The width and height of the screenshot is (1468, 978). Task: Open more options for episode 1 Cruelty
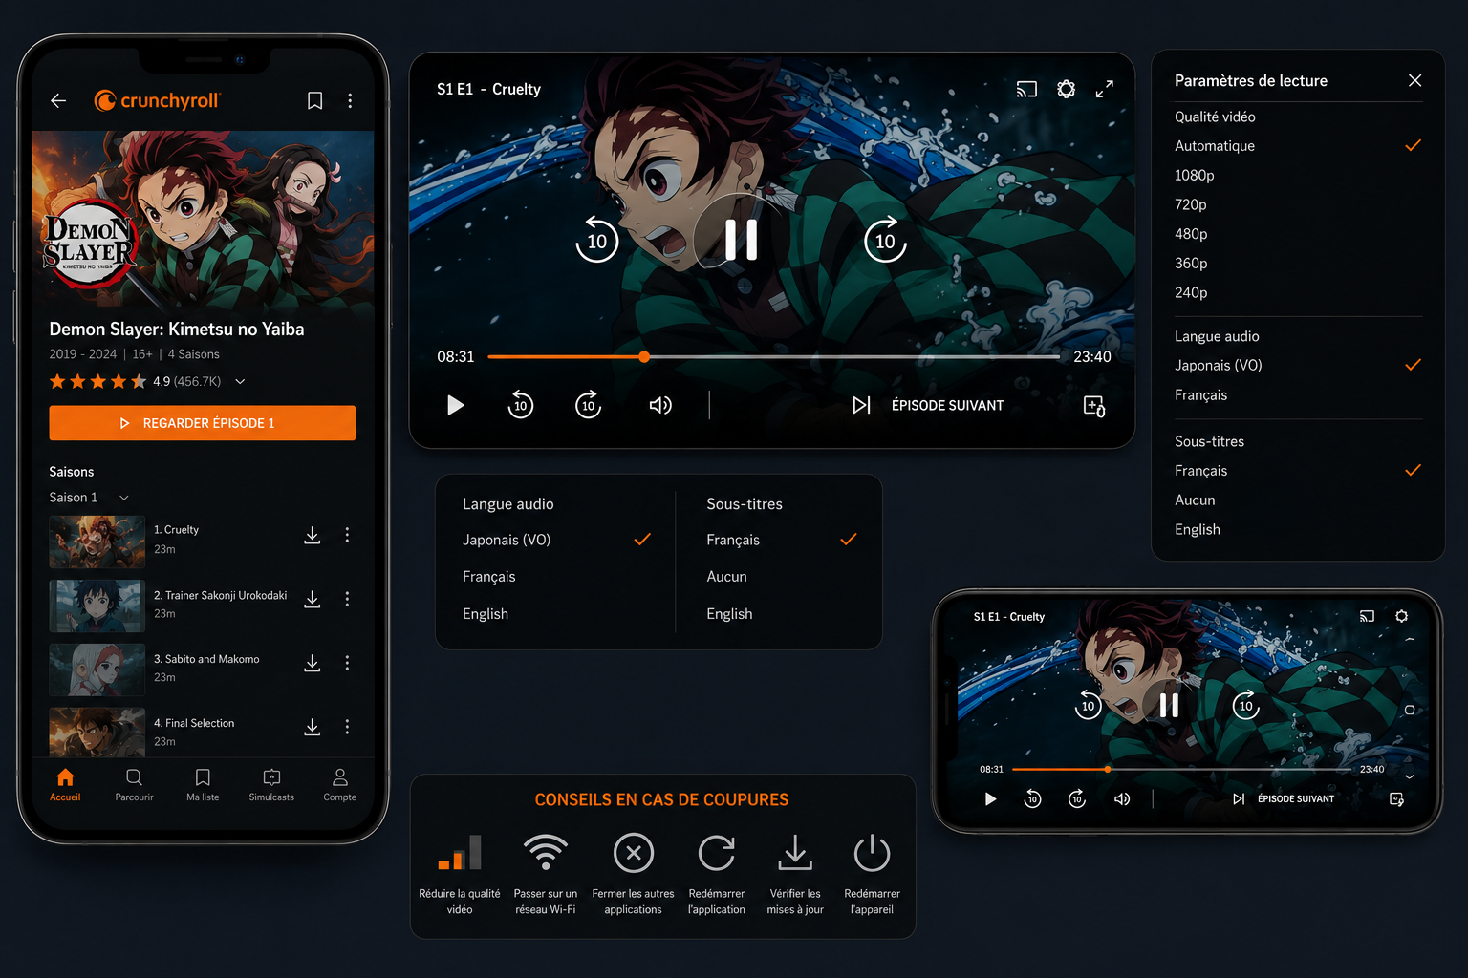click(x=347, y=535)
